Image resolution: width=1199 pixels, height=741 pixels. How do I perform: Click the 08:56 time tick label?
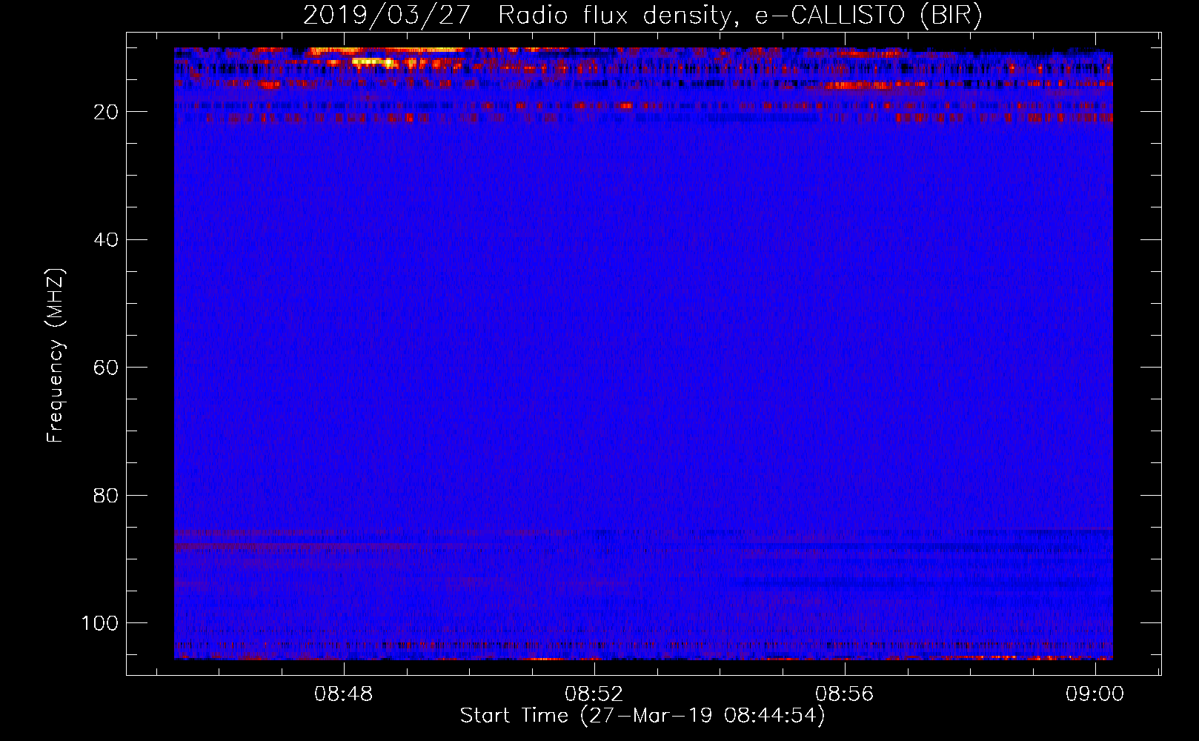845,694
